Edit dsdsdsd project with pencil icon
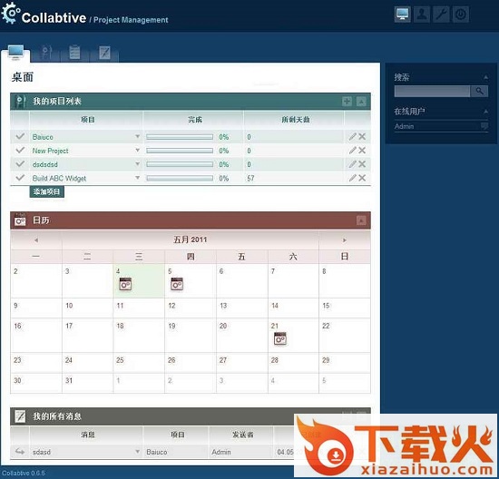 pos(353,164)
